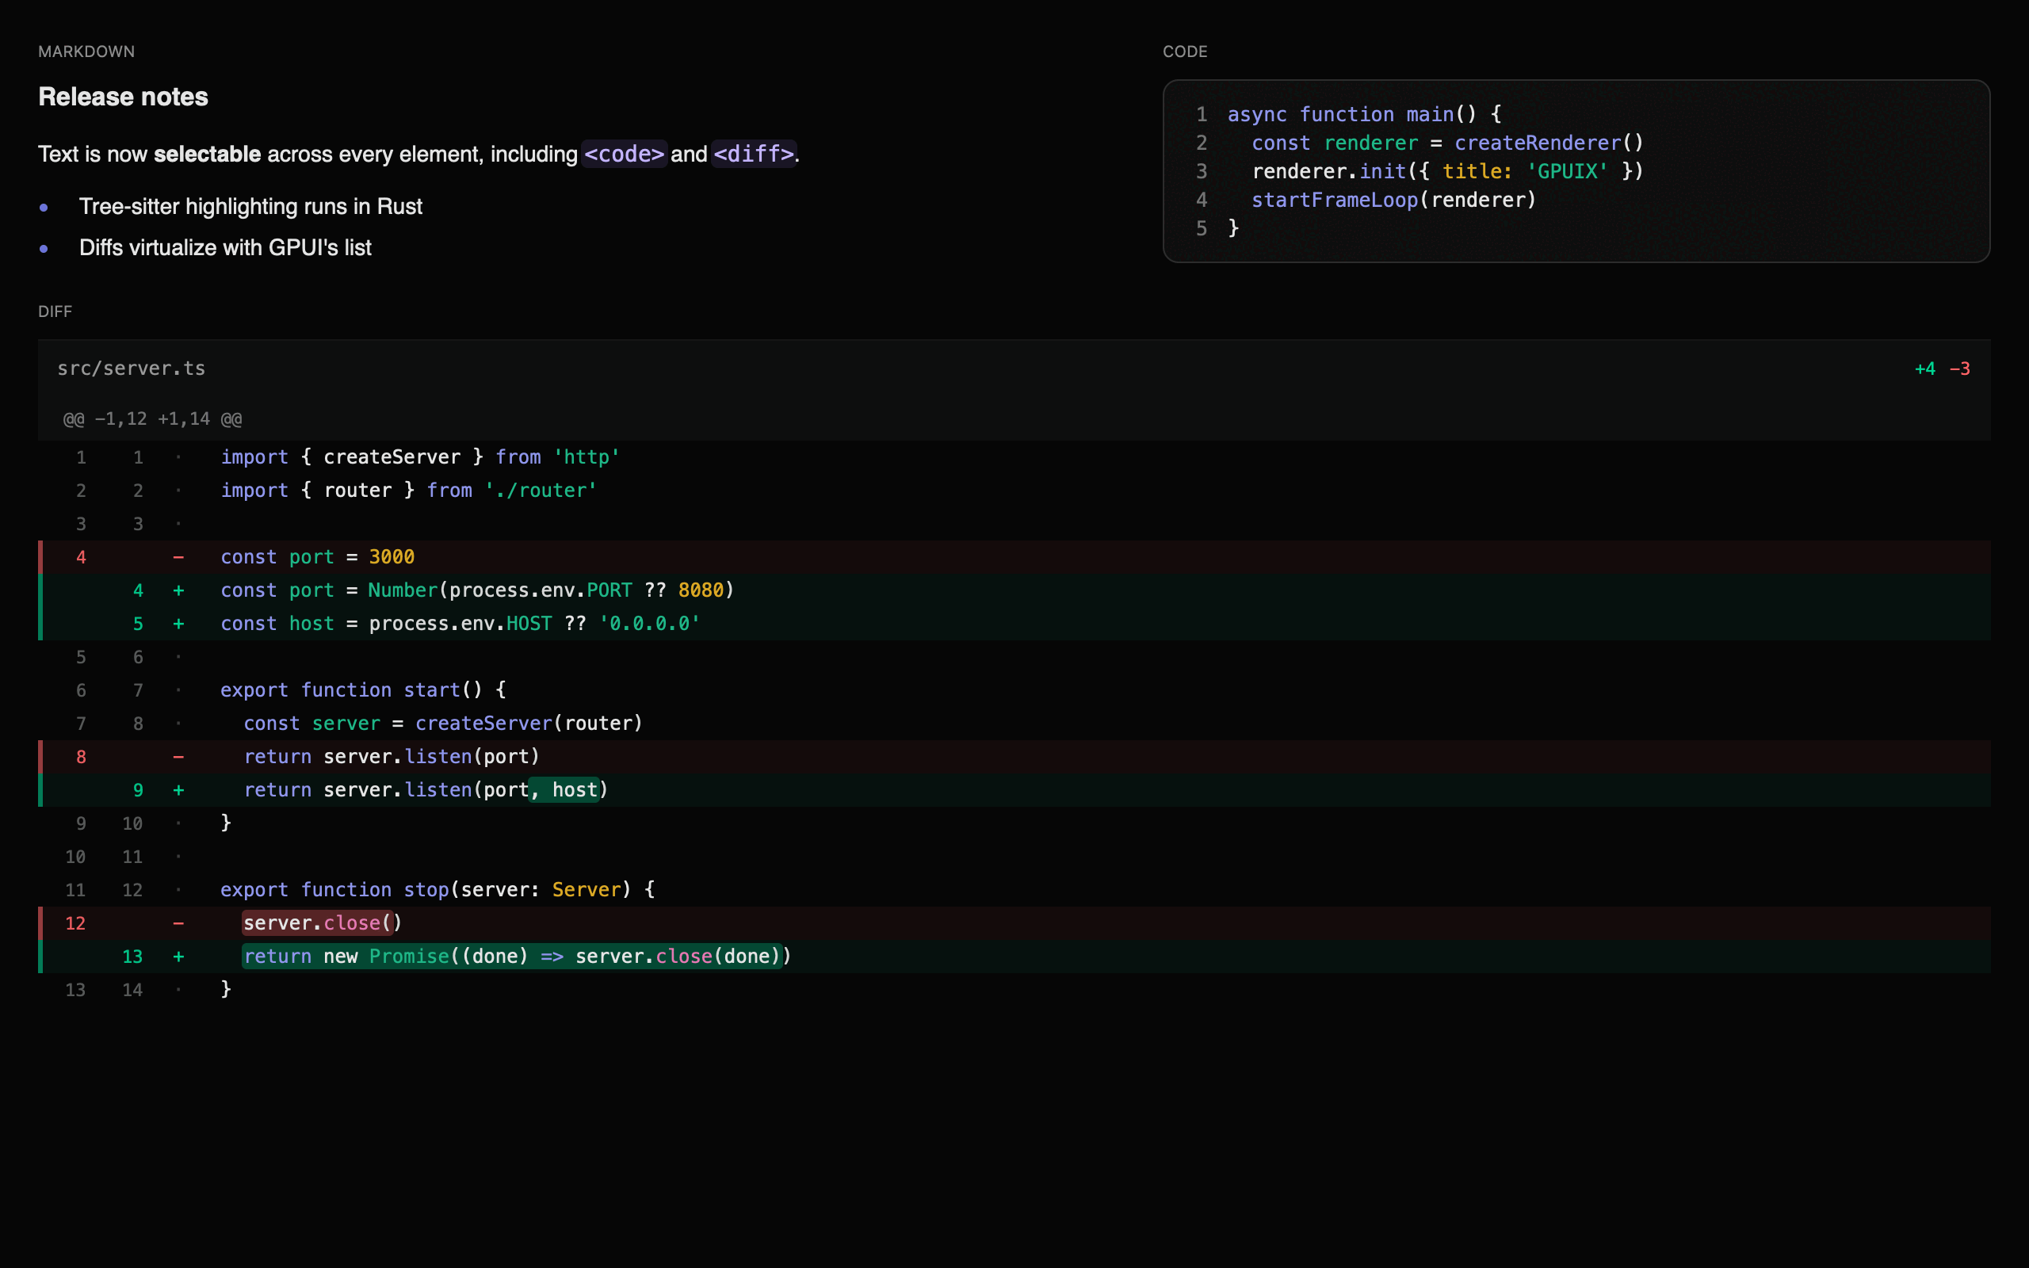
Task: Click the minus marker on deleted line 8
Action: point(178,756)
